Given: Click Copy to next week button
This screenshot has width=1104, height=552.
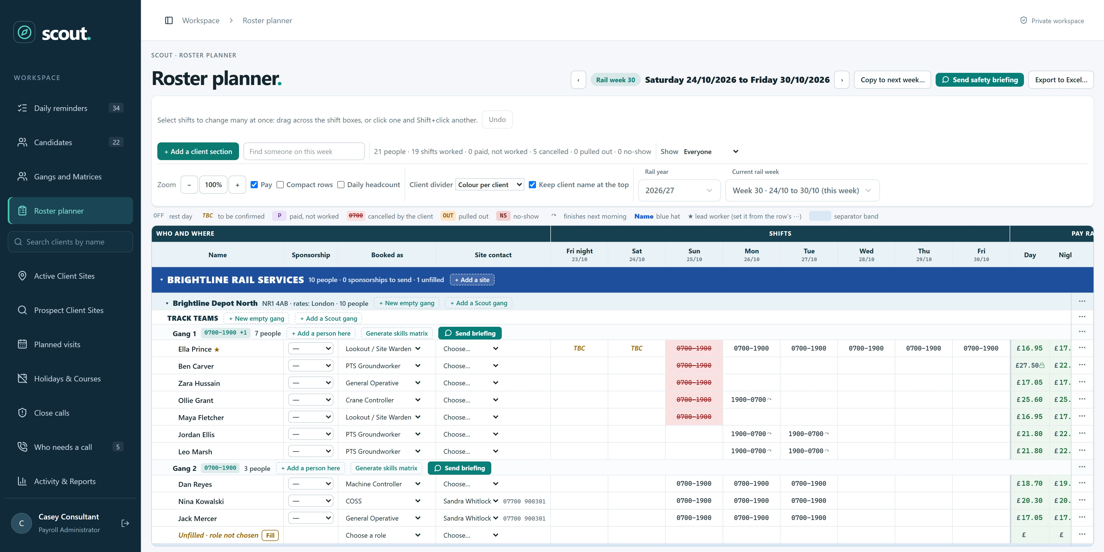Looking at the screenshot, I should click(892, 80).
